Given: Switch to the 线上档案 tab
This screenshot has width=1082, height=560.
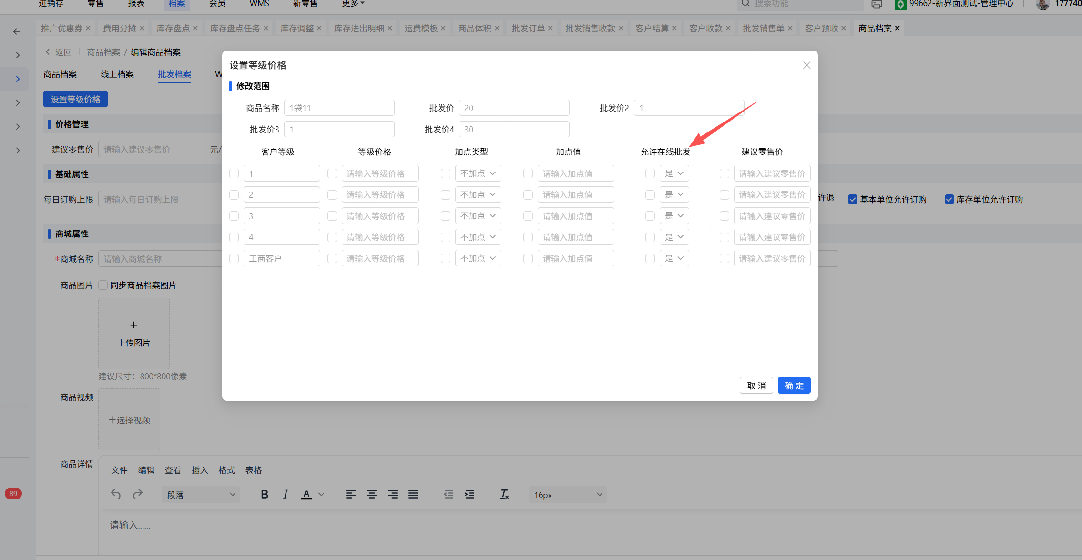Looking at the screenshot, I should (x=117, y=74).
